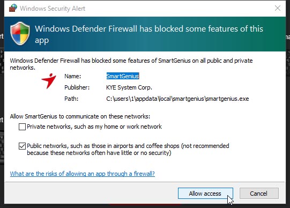Click the highlighted SmartGenius name field
This screenshot has height=208, width=290.
(123, 76)
